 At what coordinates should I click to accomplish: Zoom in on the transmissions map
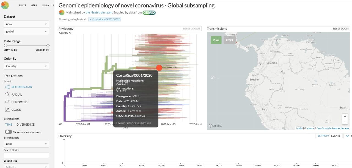point(345,116)
